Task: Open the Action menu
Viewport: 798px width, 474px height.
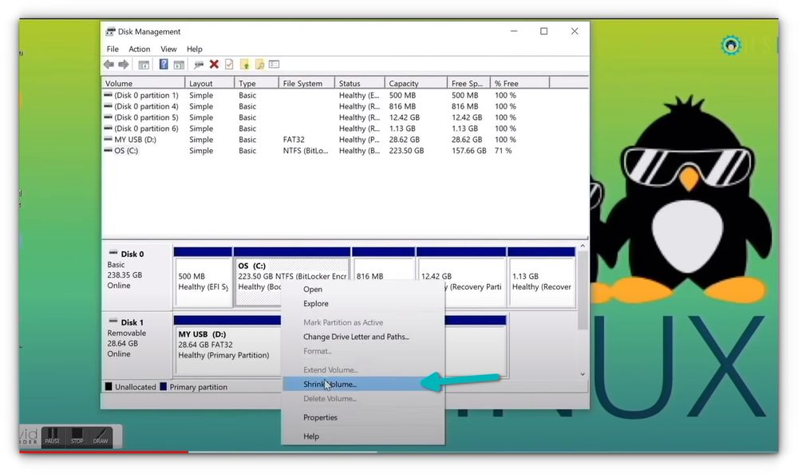Action: coord(139,49)
